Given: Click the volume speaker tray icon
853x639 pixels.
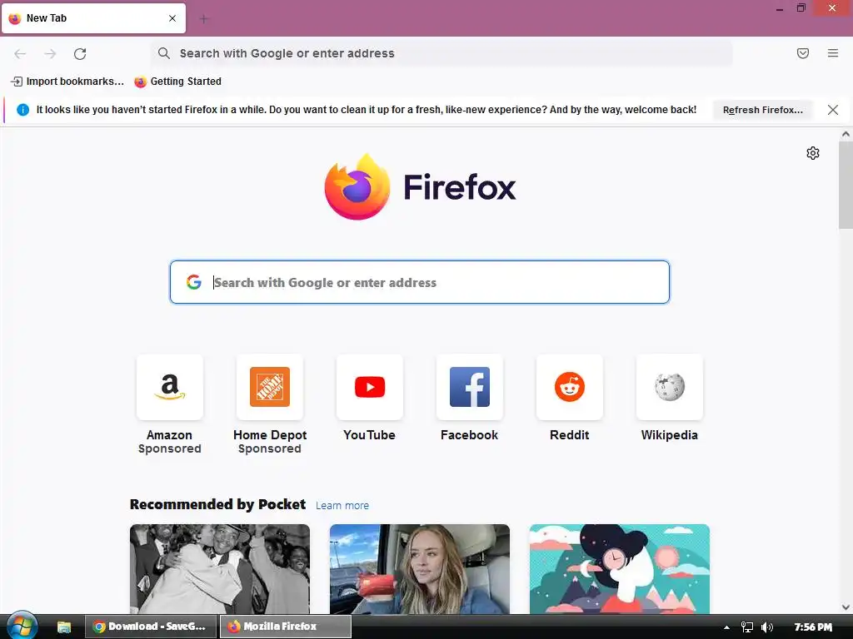Looking at the screenshot, I should [x=767, y=627].
